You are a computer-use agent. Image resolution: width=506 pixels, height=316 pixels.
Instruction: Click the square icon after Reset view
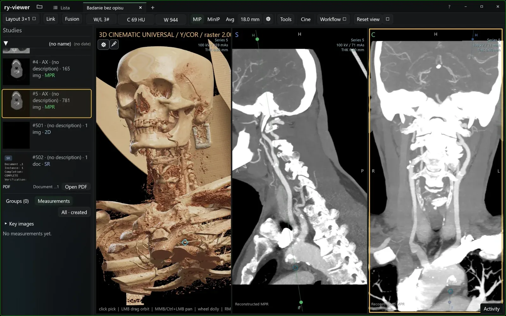[x=387, y=19]
